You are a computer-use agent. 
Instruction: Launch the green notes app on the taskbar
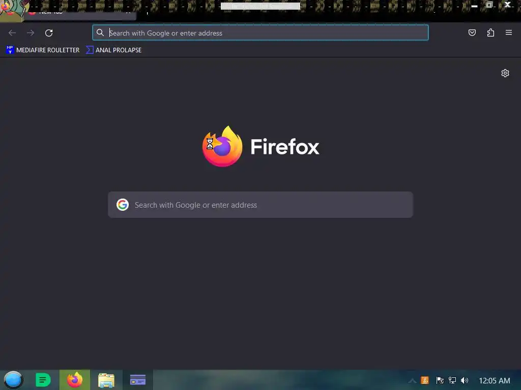(x=43, y=380)
